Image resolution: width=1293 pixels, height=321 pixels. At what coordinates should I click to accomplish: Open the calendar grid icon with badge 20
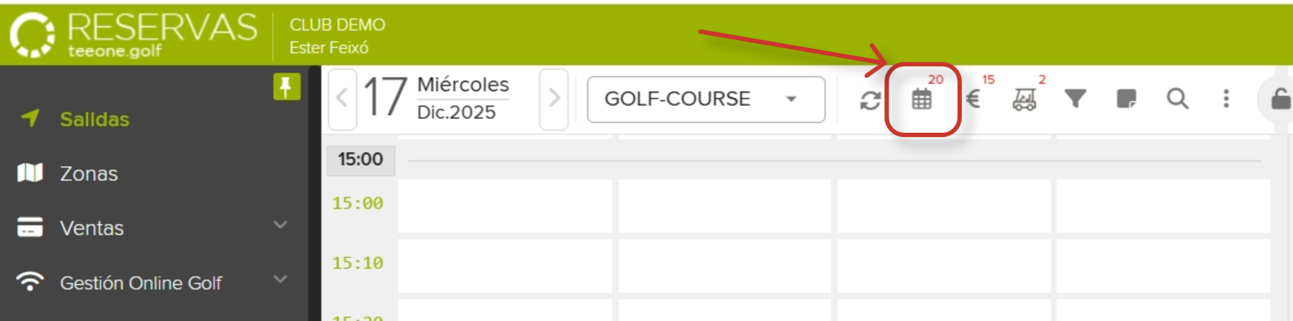pos(922,99)
